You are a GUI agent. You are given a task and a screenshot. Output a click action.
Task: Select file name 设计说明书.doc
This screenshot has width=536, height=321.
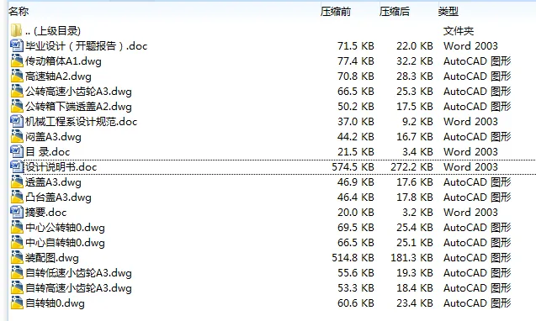tap(61, 167)
